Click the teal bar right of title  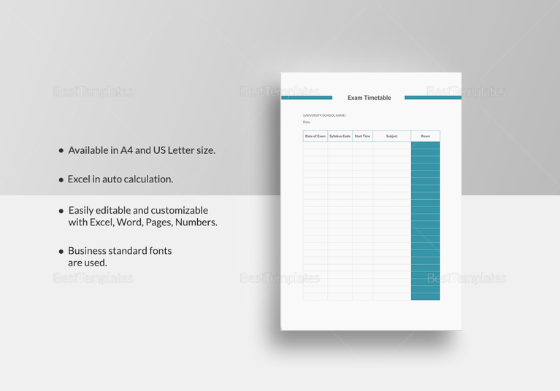[432, 97]
